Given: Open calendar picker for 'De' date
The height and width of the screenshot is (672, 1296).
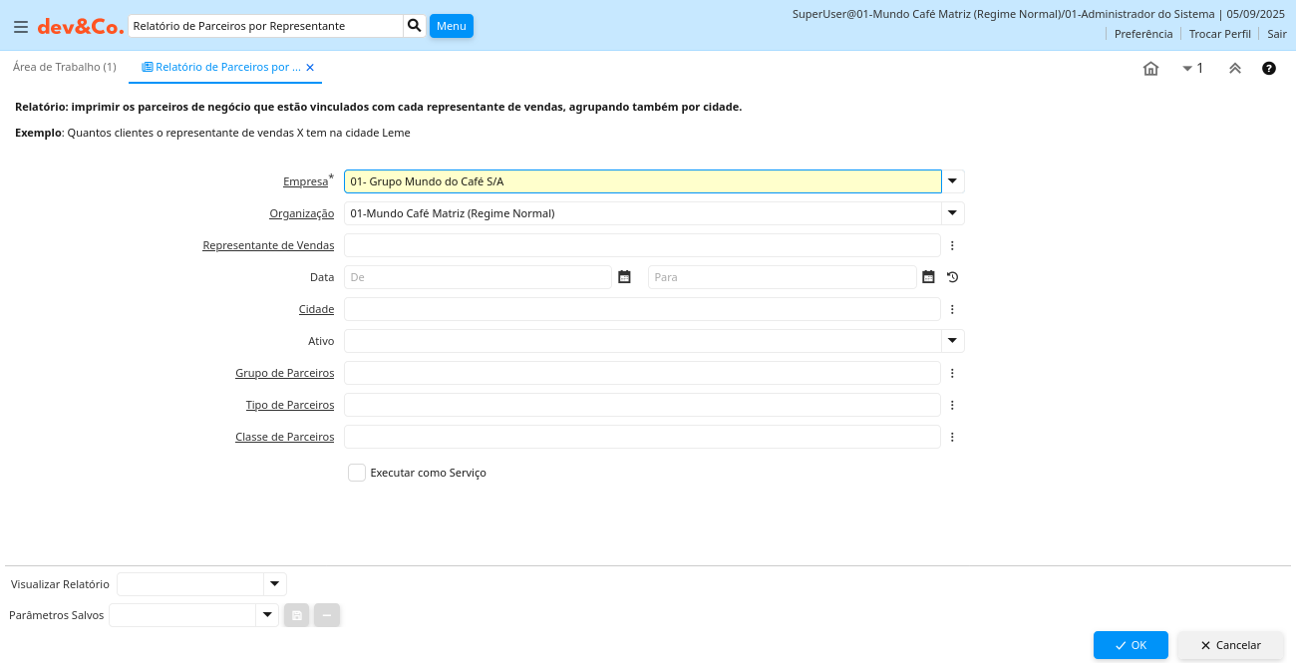Looking at the screenshot, I should pyautogui.click(x=624, y=277).
